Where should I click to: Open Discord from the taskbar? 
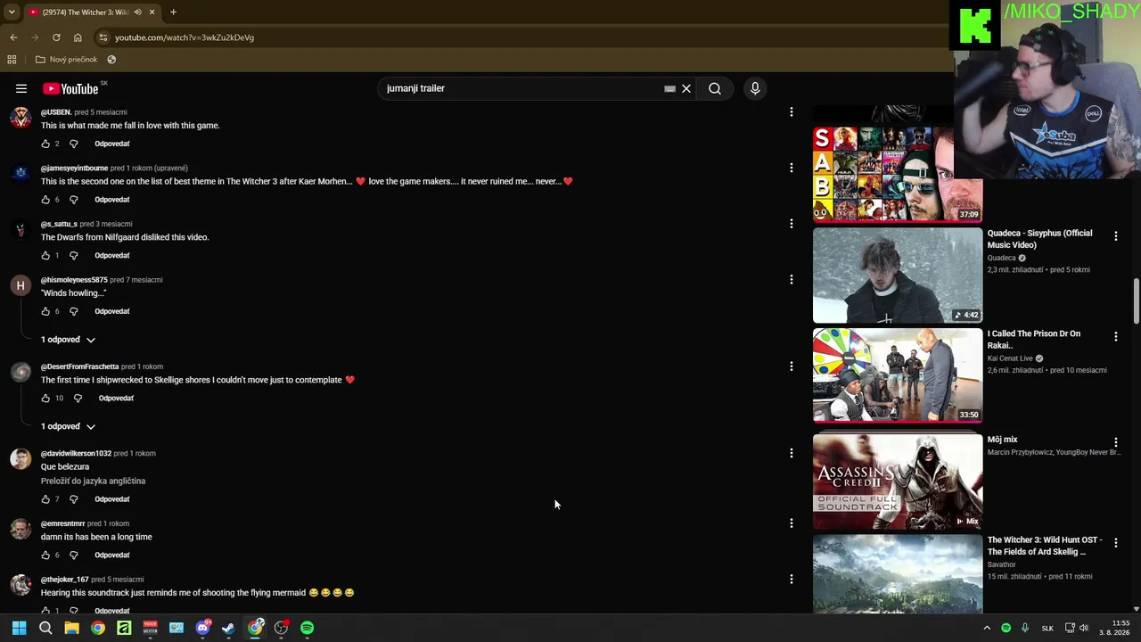tap(202, 628)
